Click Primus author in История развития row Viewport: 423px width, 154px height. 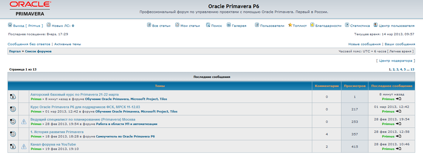(36, 137)
